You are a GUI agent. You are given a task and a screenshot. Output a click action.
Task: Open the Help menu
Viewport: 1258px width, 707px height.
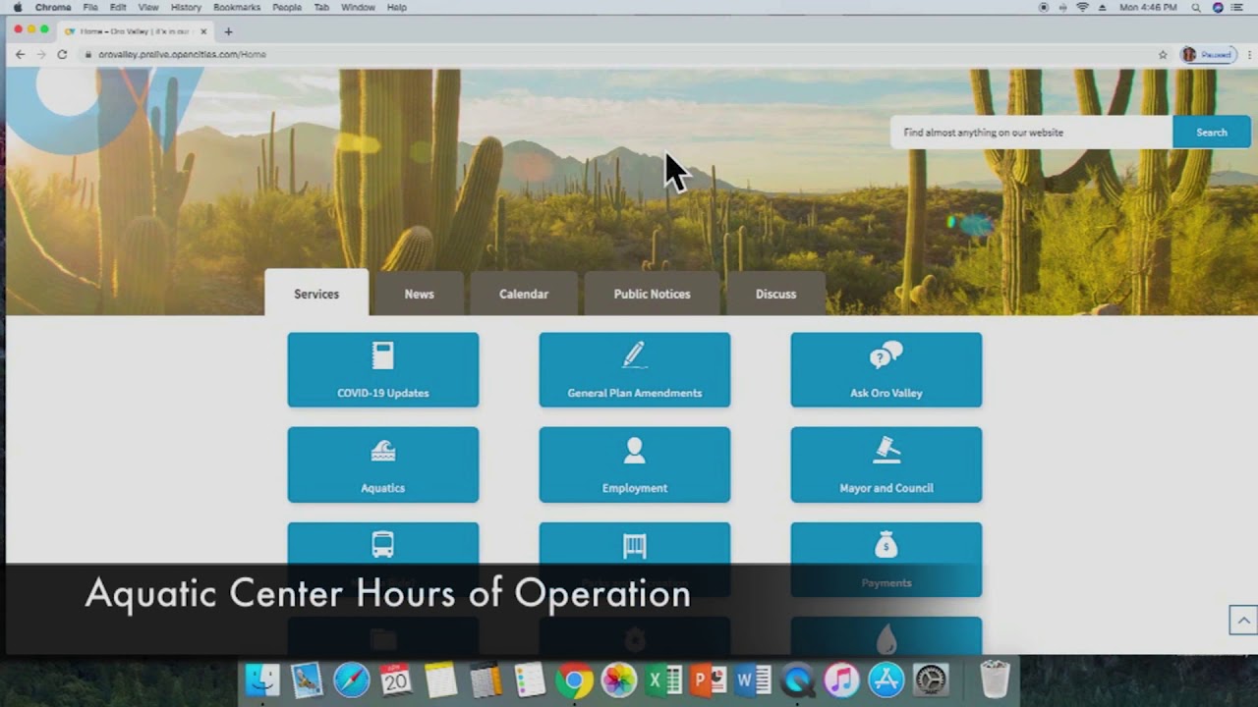tap(397, 7)
